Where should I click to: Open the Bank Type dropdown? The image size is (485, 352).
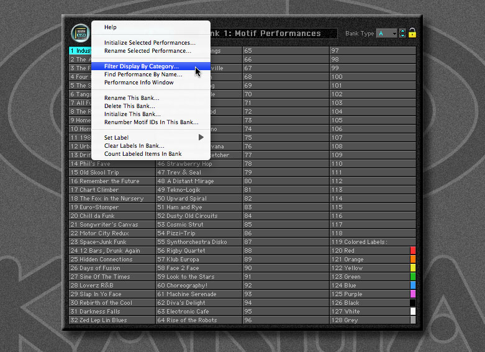pyautogui.click(x=386, y=34)
